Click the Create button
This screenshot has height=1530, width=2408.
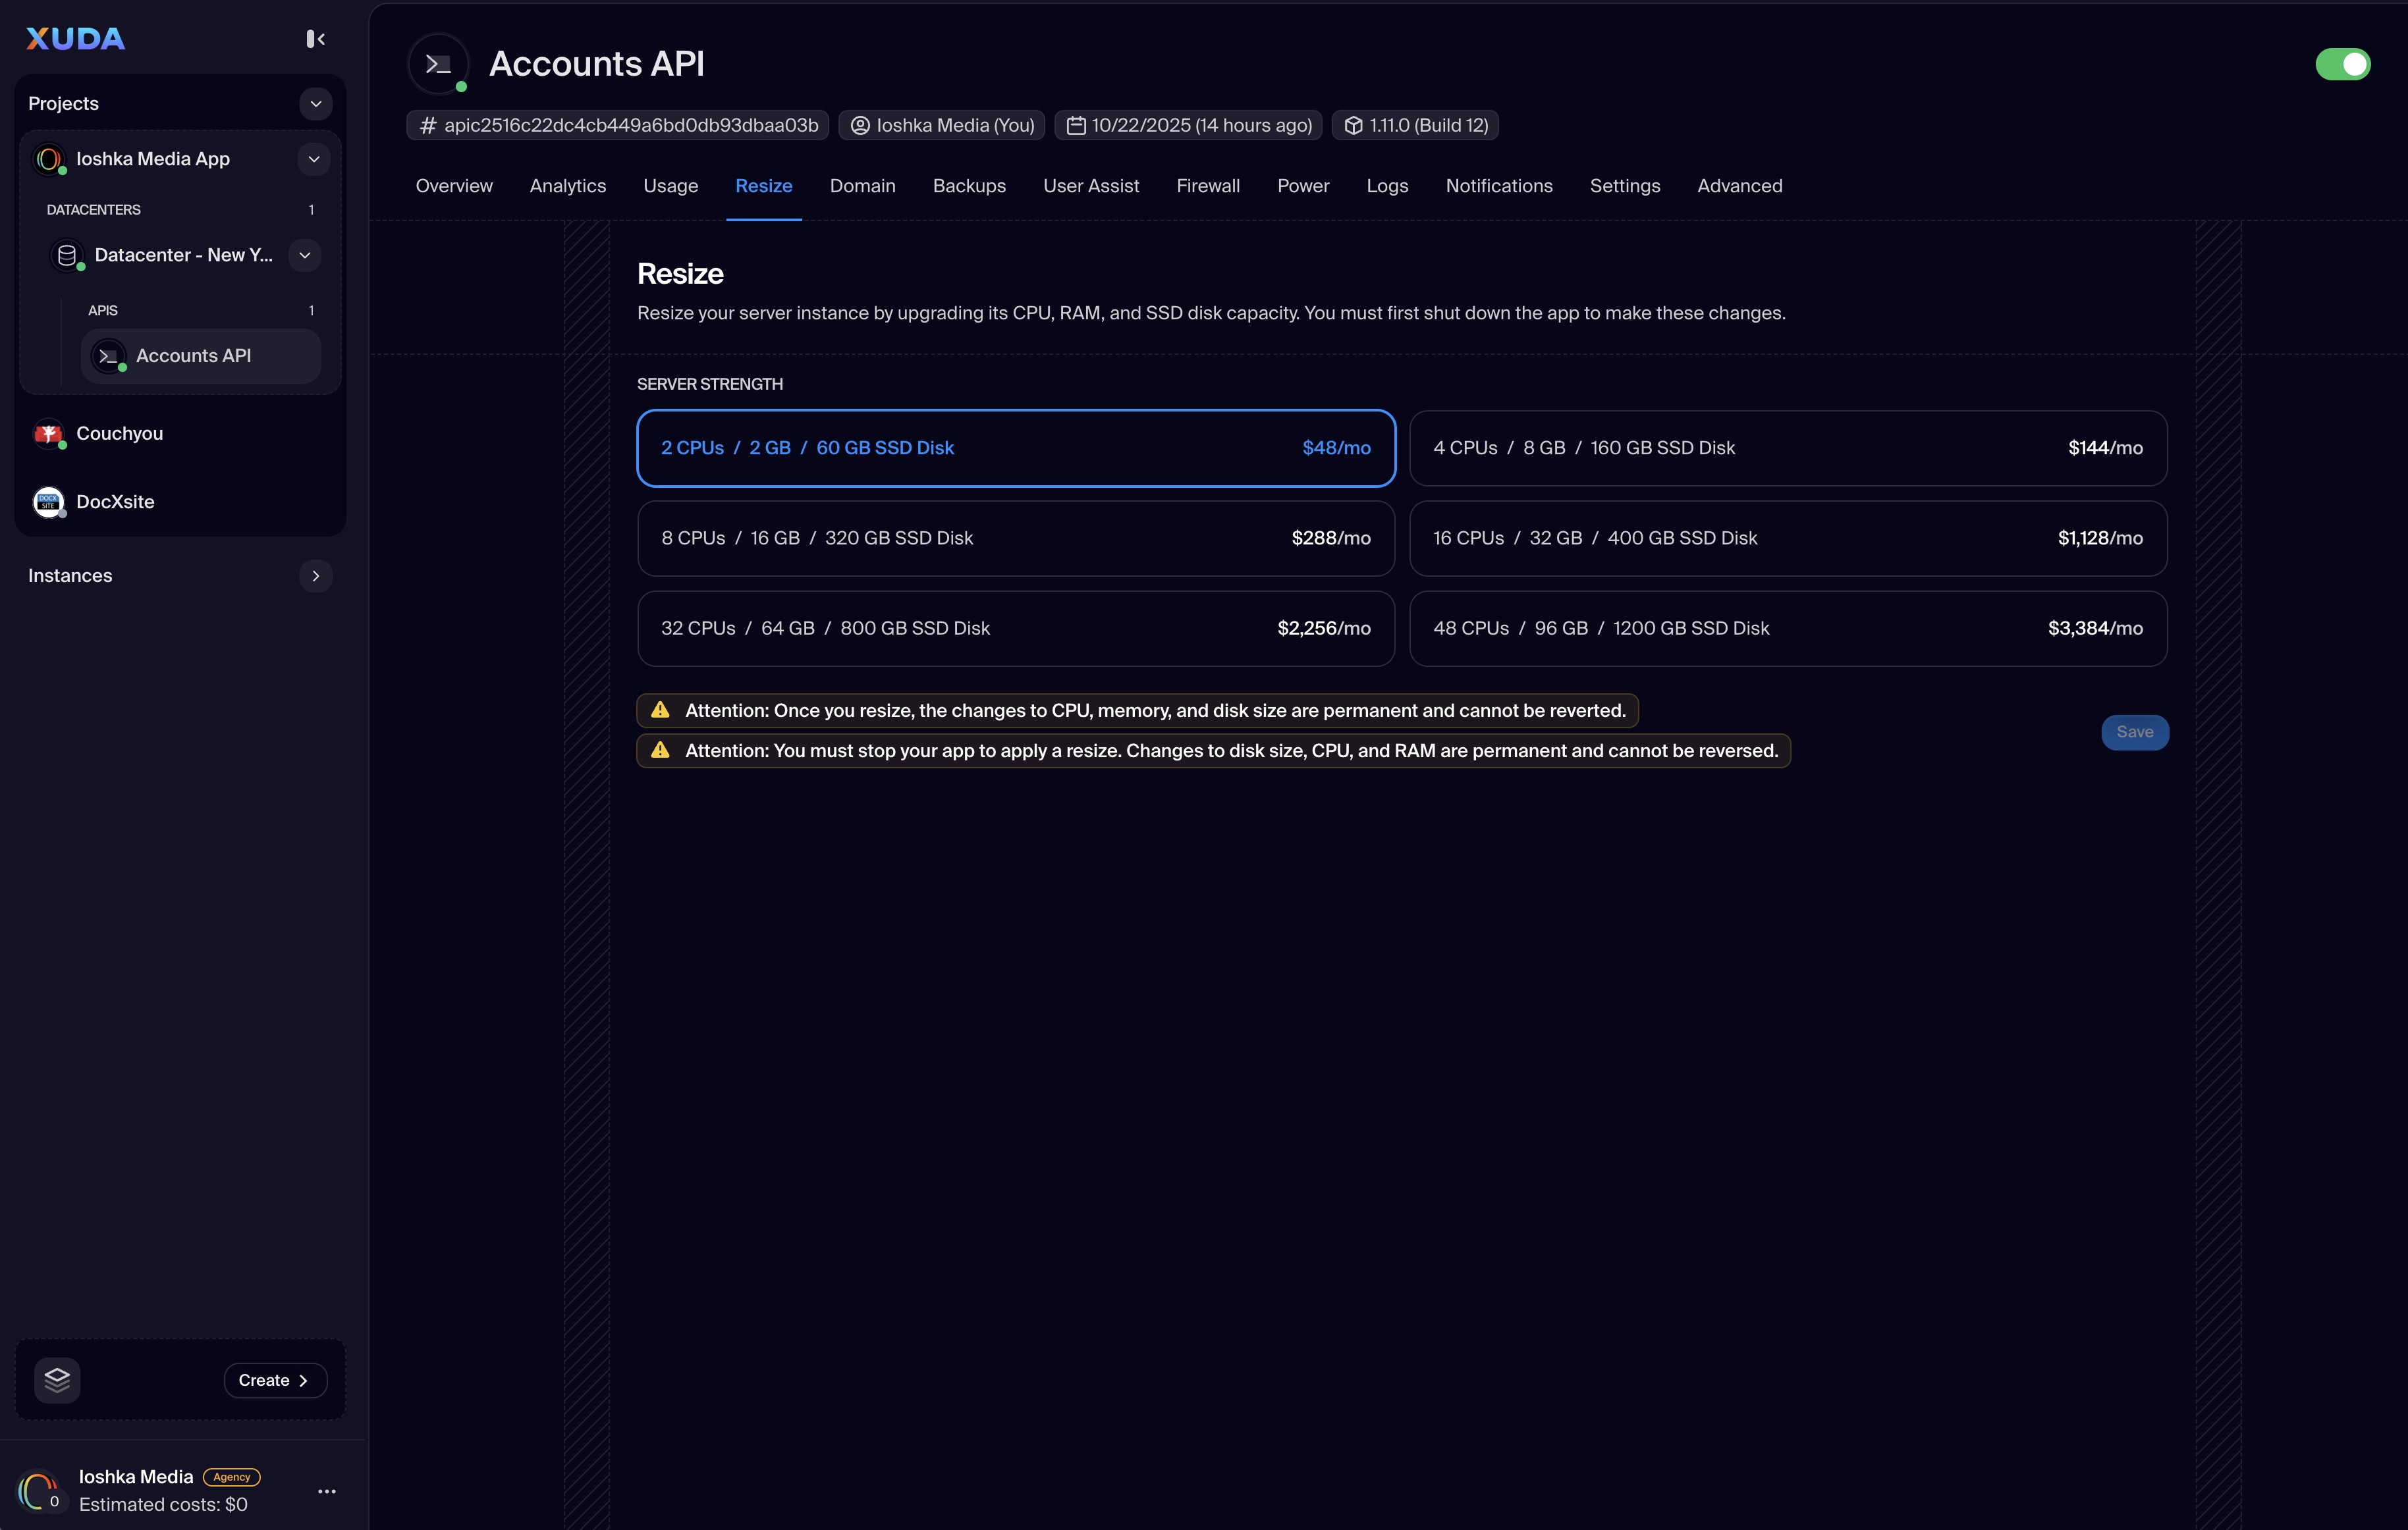tap(274, 1380)
